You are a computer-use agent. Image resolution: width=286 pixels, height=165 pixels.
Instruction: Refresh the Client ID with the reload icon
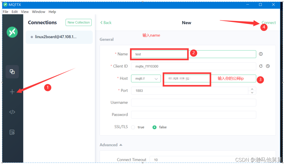[x=261, y=66]
